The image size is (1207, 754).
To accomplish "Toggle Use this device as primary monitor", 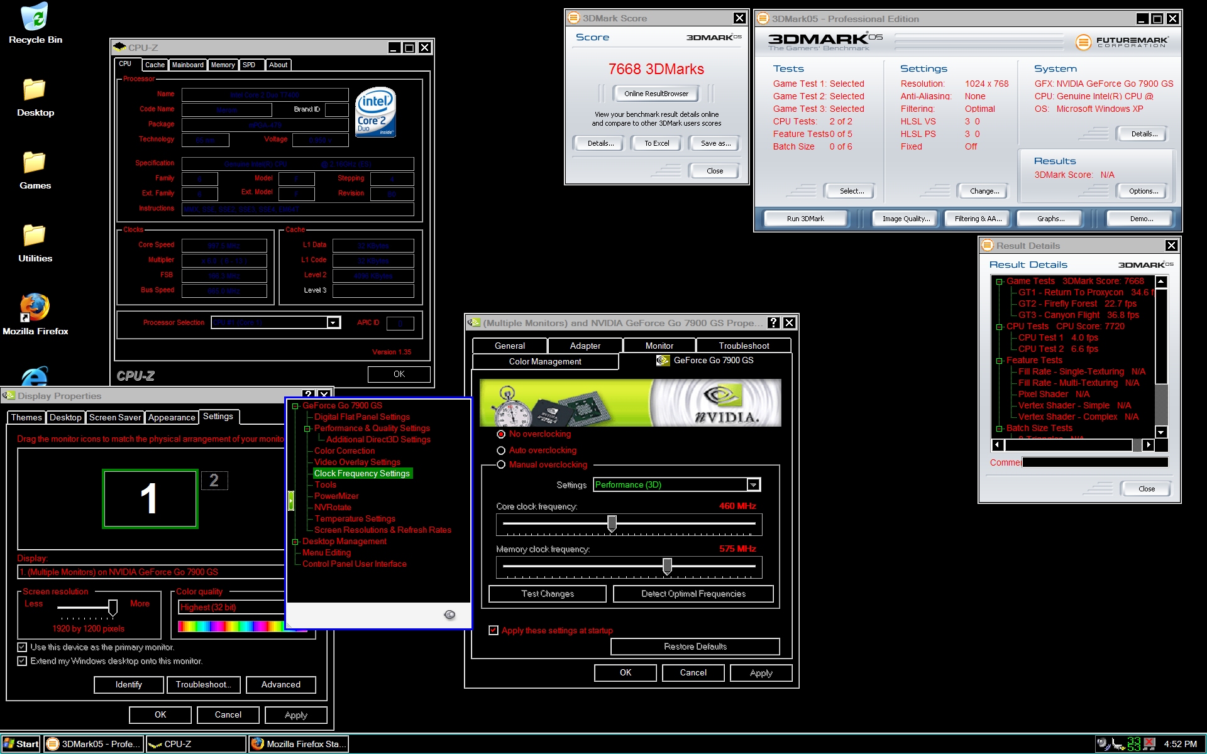I will (x=22, y=647).
